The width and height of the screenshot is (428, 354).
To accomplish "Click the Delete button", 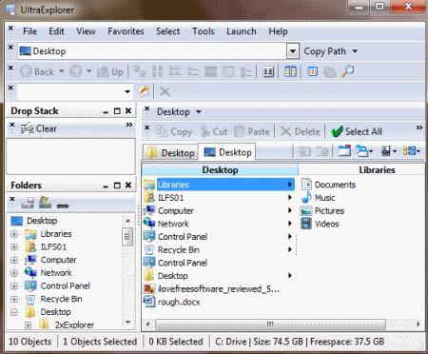I will click(x=301, y=131).
